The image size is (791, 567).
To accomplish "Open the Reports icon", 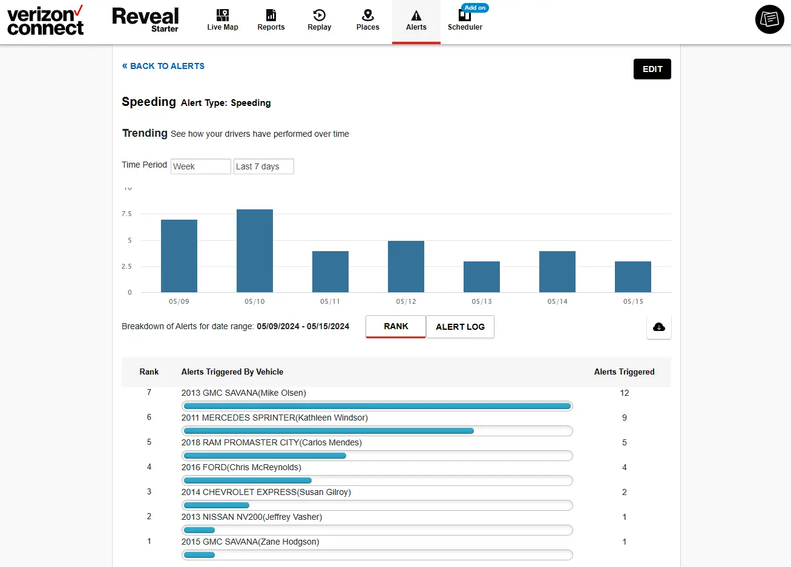I will point(271,16).
